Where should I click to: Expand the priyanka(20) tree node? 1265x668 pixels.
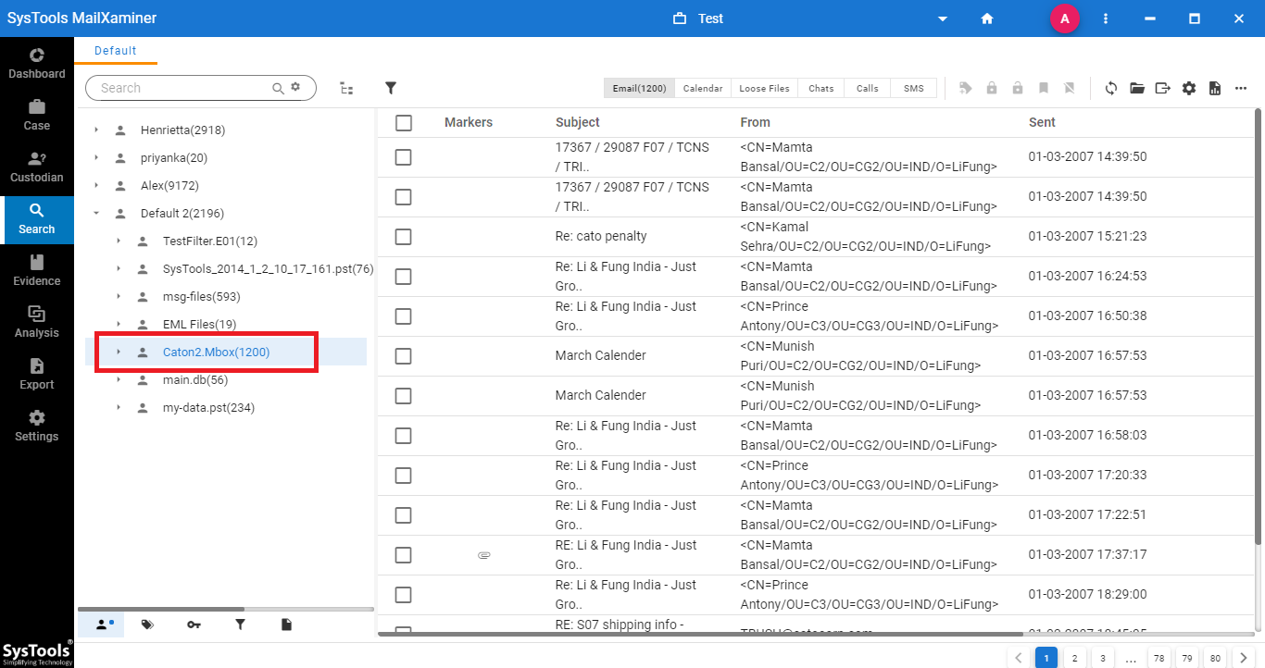[x=96, y=158]
